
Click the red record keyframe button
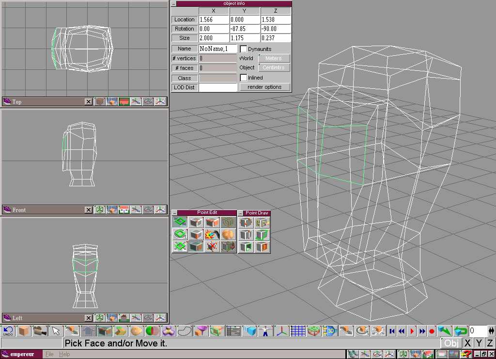432,331
